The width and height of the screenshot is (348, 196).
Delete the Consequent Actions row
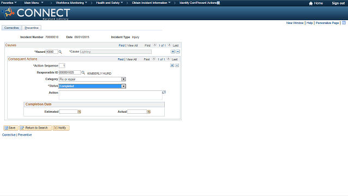tap(177, 65)
